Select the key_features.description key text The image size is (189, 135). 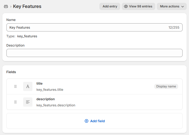pyautogui.click(x=56, y=105)
